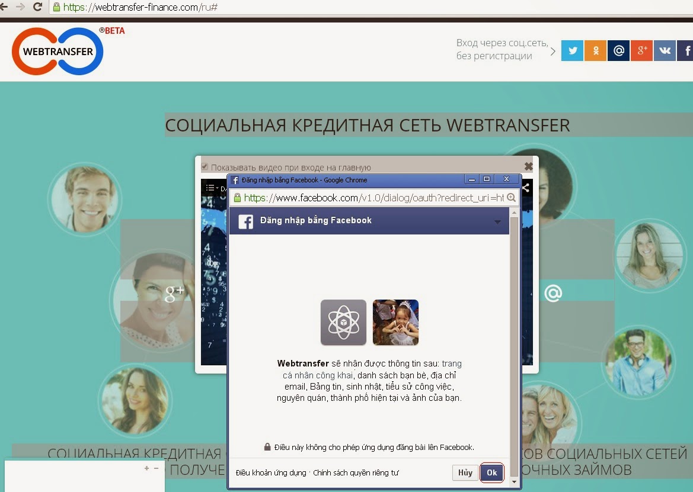The image size is (693, 492).
Task: Click the white @ icon beside the popup
Action: click(553, 292)
